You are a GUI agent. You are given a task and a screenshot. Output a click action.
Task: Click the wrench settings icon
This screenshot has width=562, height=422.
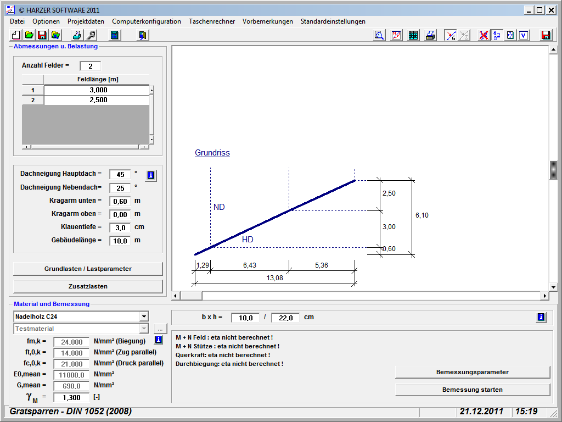point(91,35)
